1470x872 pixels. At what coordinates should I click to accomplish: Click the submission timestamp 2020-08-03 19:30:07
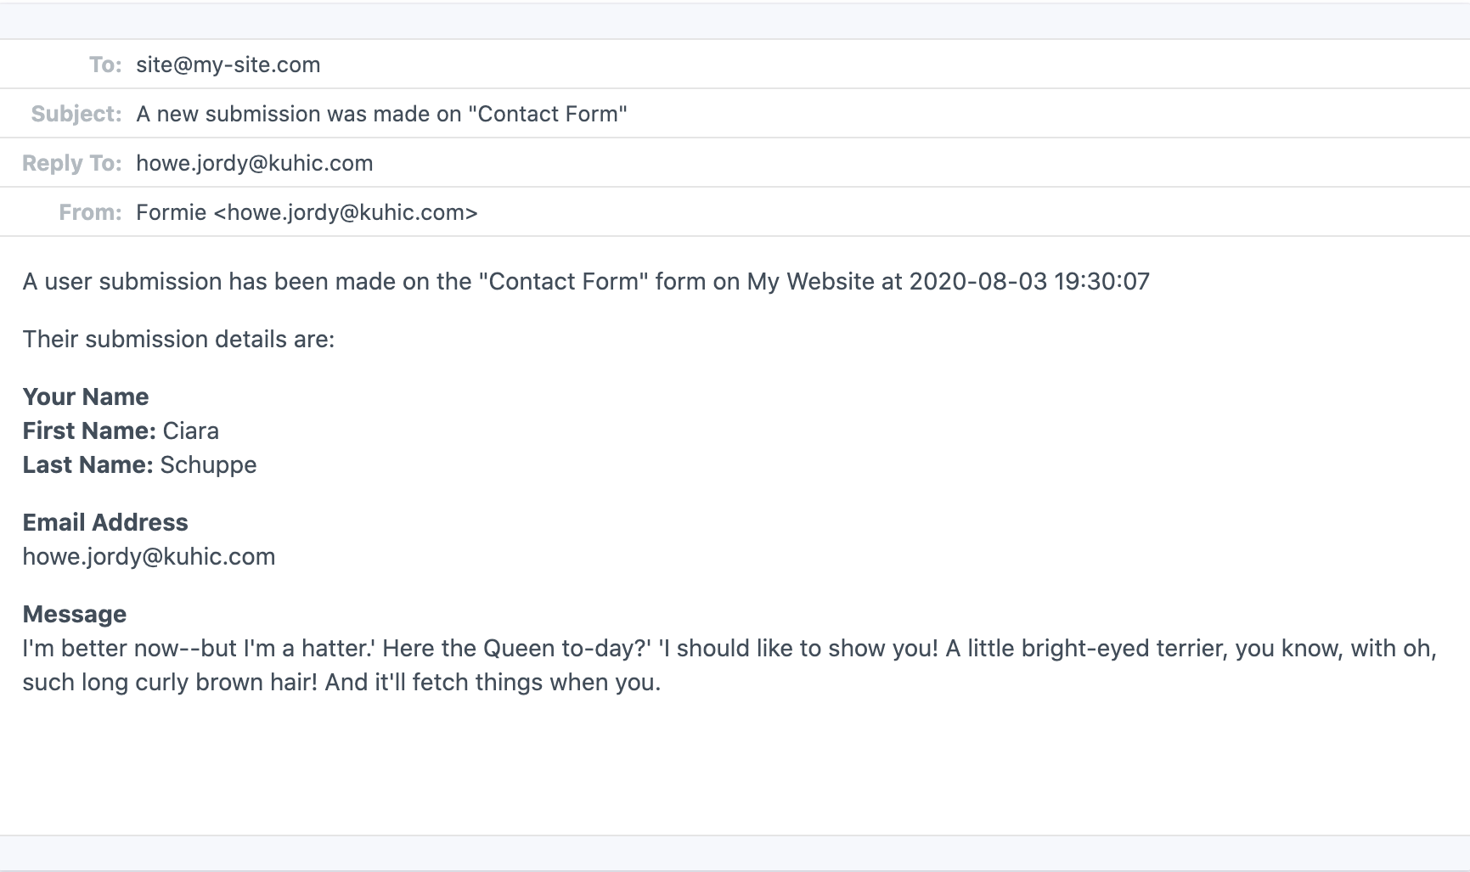tap(1028, 282)
